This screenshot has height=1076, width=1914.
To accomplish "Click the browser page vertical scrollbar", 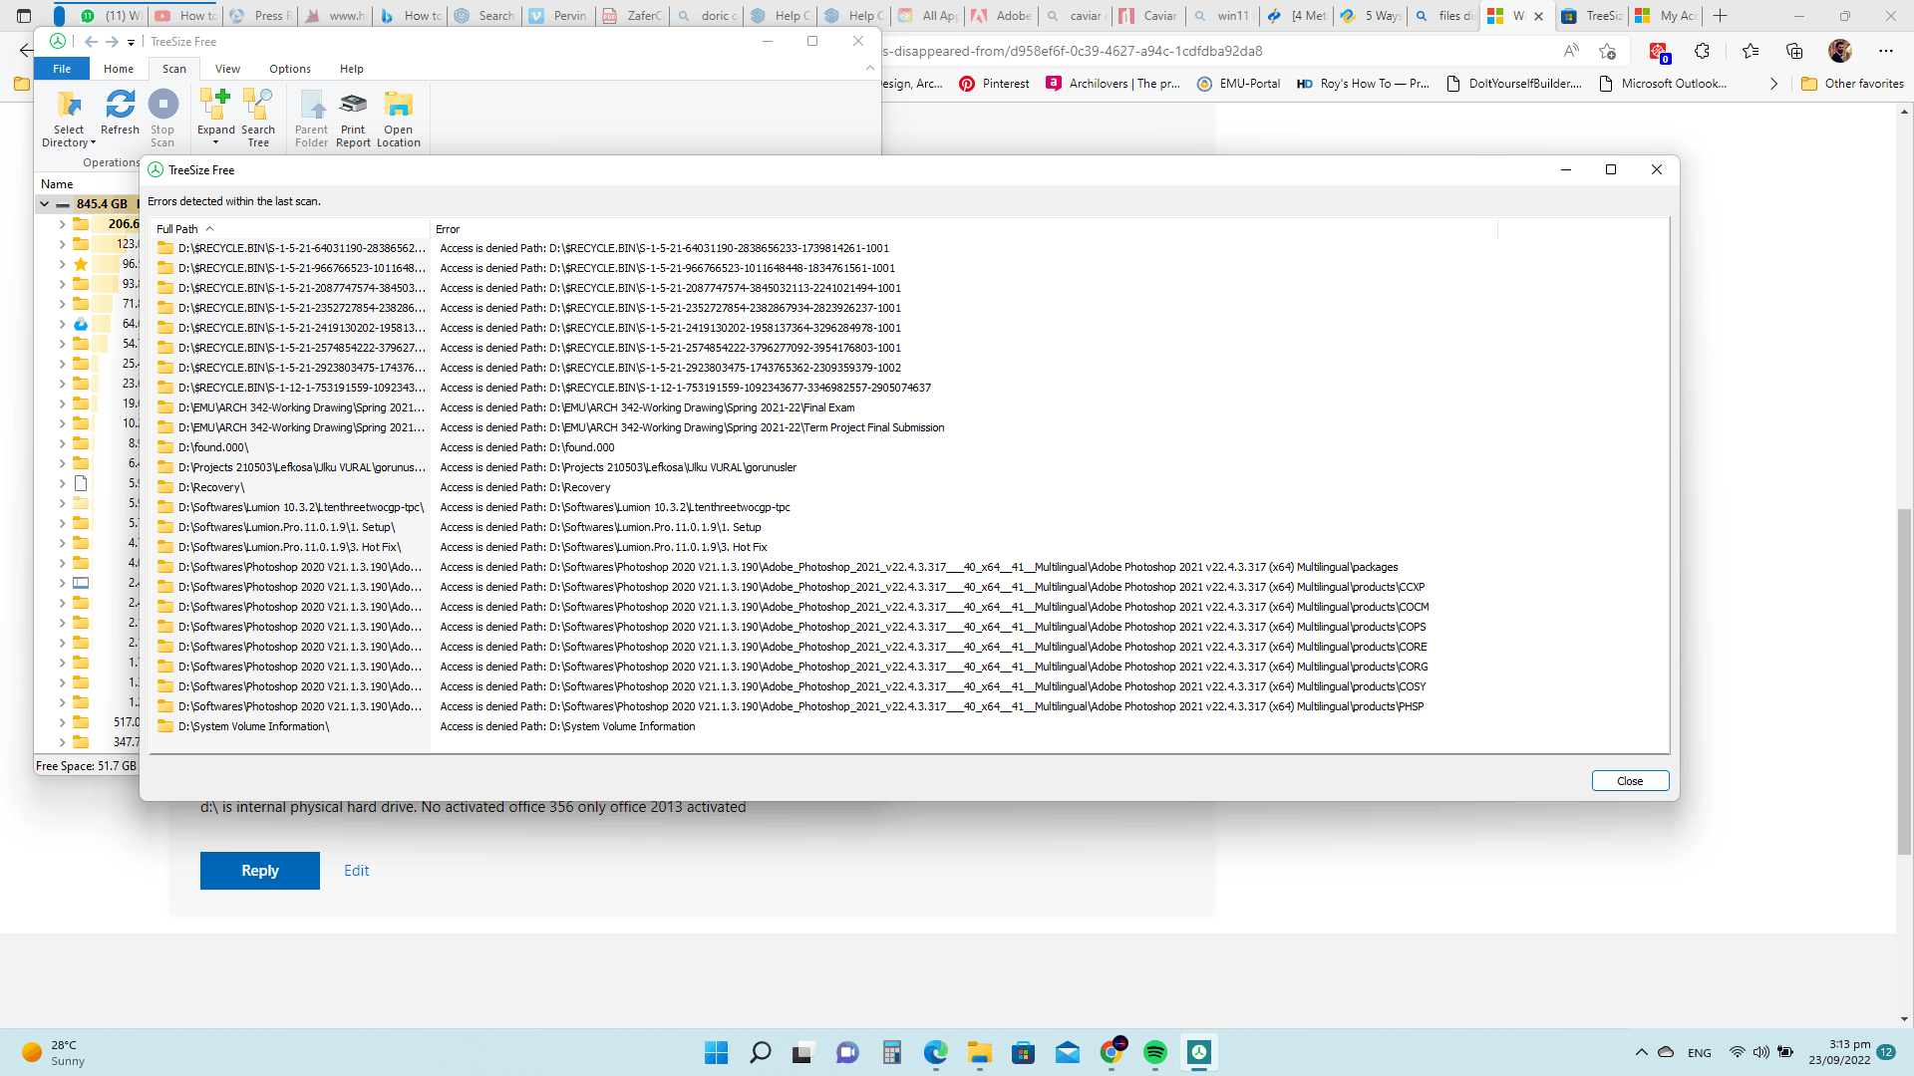I will [1905, 680].
